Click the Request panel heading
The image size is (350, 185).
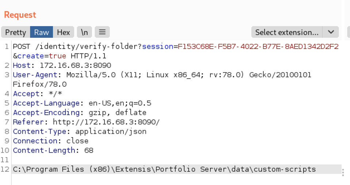20,15
